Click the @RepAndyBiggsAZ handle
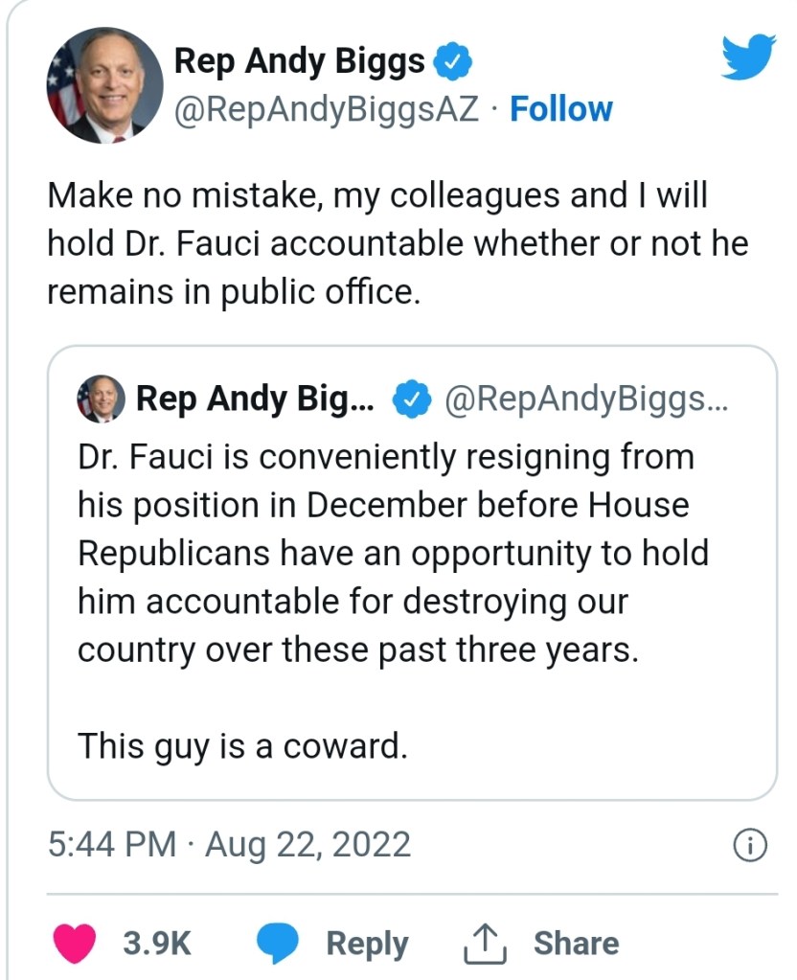The width and height of the screenshot is (797, 980). pos(326,109)
